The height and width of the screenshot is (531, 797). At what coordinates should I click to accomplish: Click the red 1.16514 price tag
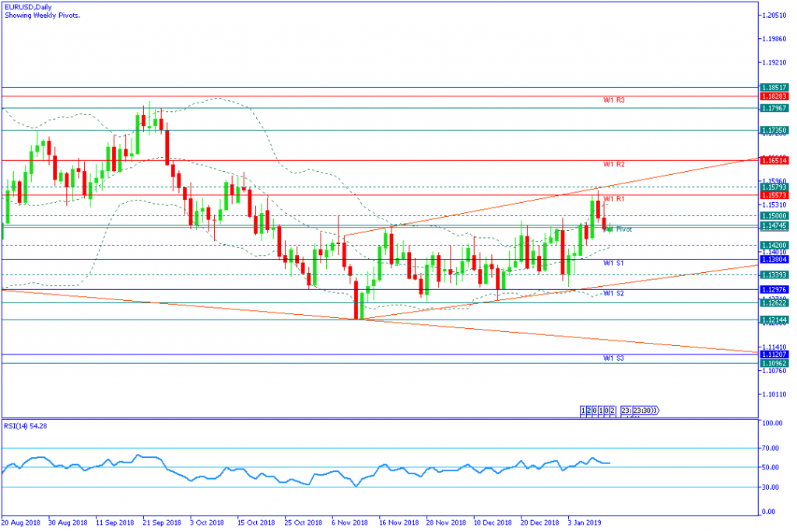click(775, 160)
